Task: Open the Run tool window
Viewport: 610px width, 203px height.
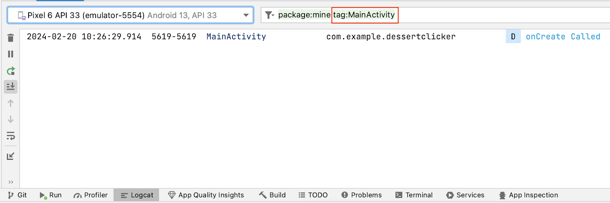Action: click(51, 195)
